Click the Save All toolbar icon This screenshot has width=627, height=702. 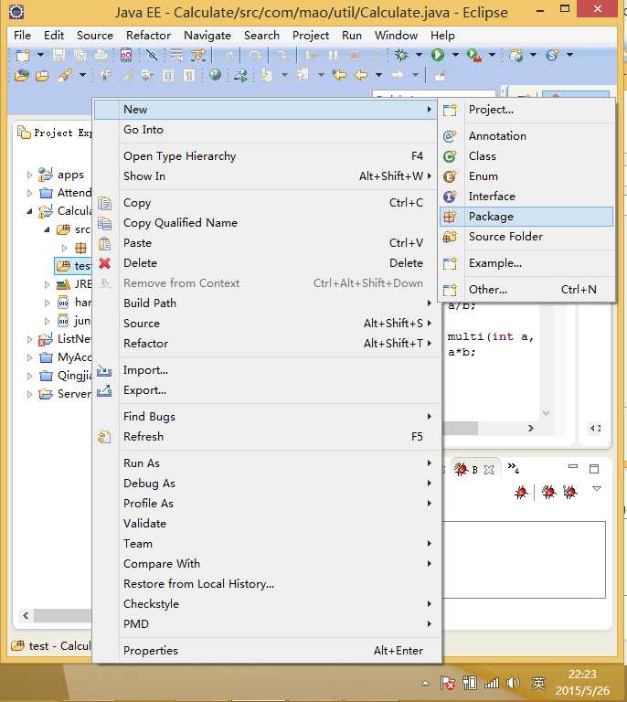pyautogui.click(x=80, y=55)
